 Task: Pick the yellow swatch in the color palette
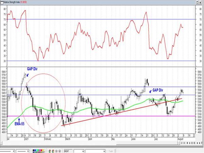point(43,150)
